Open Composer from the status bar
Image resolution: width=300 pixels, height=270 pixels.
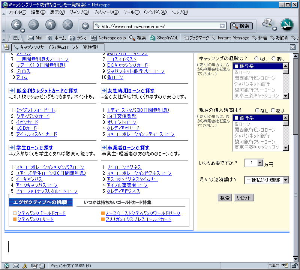coord(34,265)
